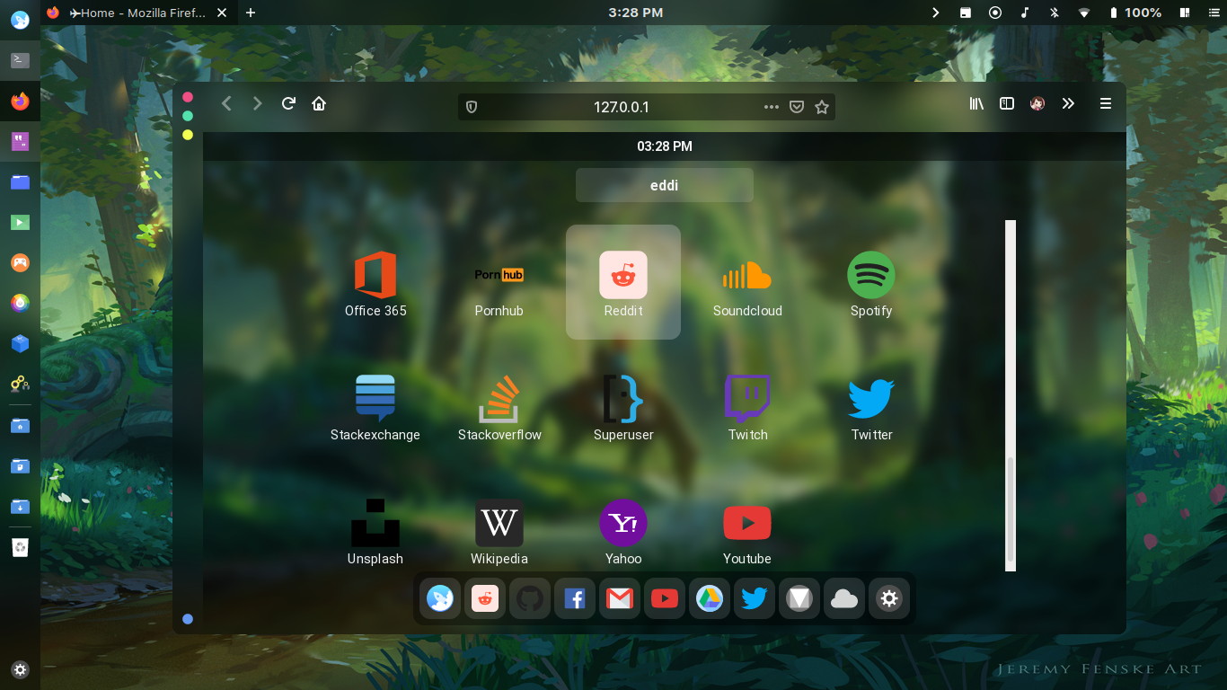Select the Home - Mozilla Firefox task tab
1227x690 pixels.
137,13
